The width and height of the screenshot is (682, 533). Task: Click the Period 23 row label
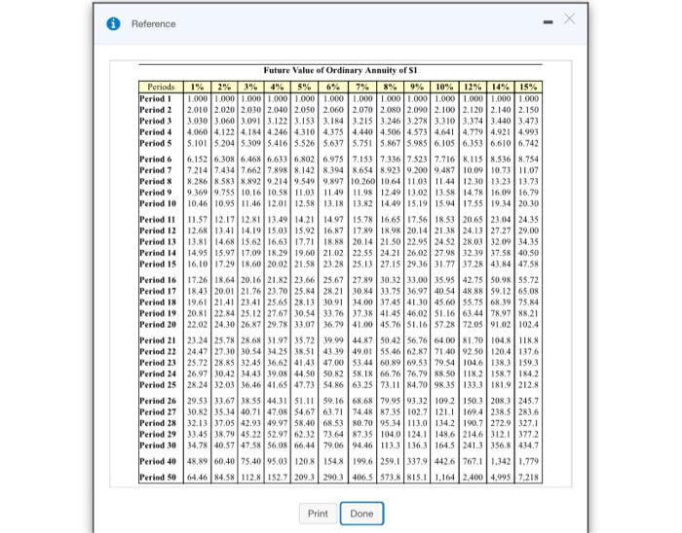[x=158, y=363]
